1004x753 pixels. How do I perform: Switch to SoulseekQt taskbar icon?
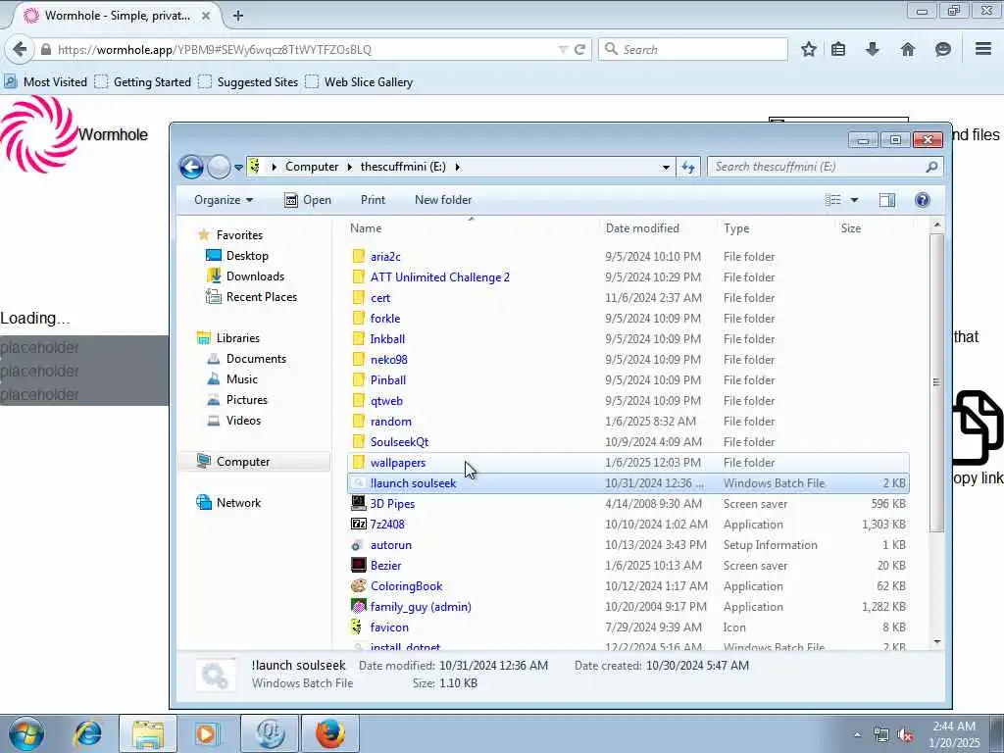(x=270, y=733)
